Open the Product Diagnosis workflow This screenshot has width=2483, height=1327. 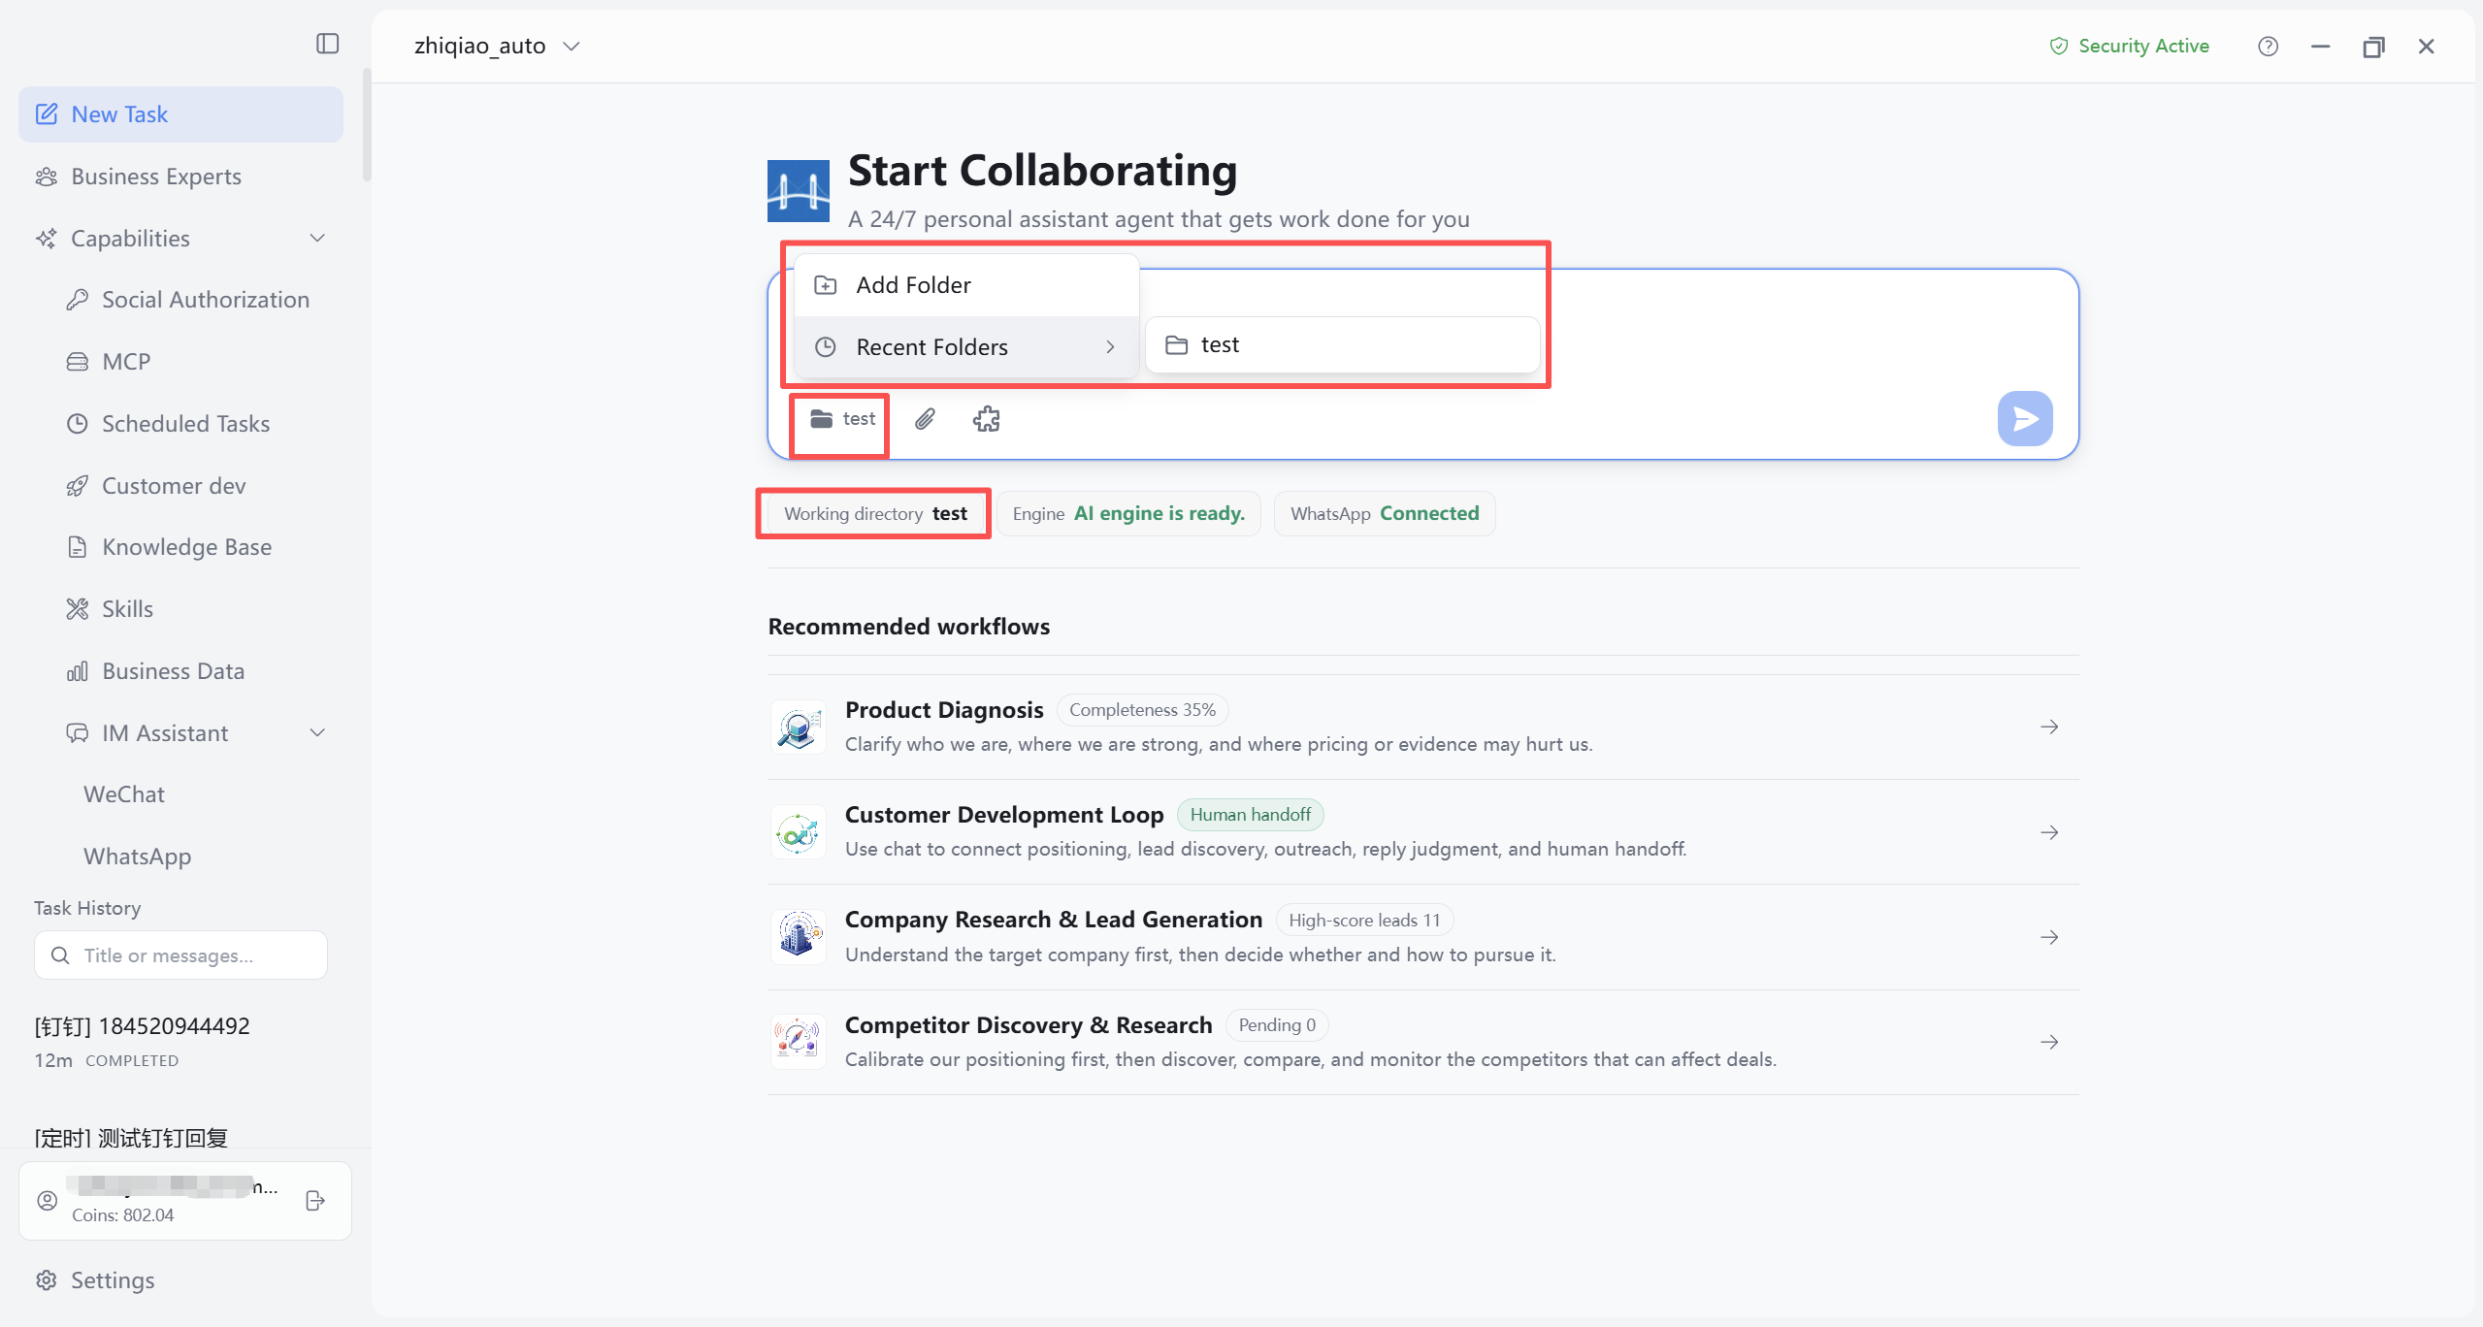click(x=1422, y=728)
